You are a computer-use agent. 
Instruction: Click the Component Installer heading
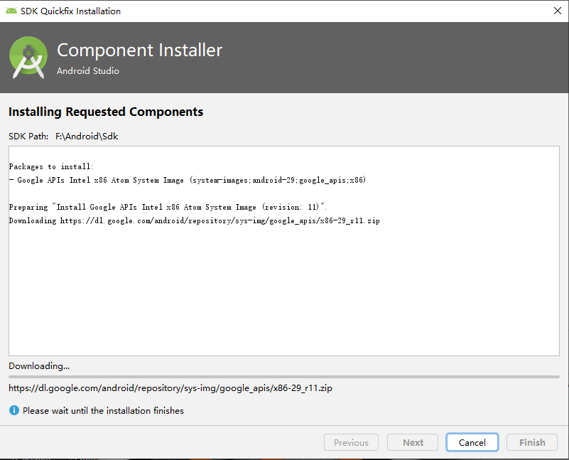[139, 50]
